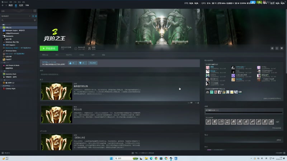Collapse the first library category
Viewport: 287px width, 161px height.
tap(2, 25)
